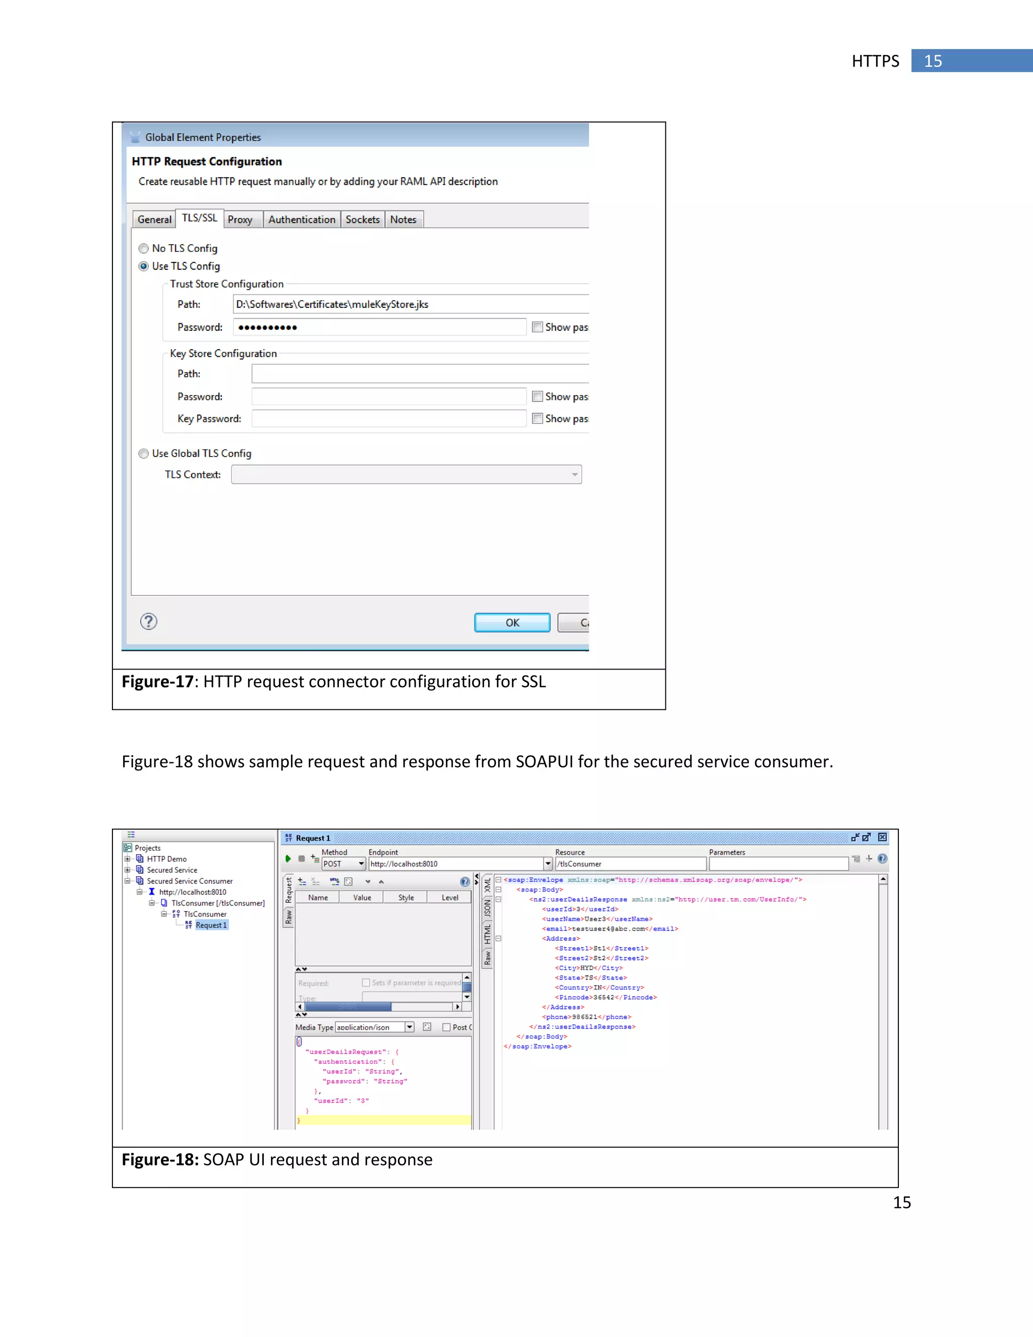The width and height of the screenshot is (1033, 1337).
Task: Click parameter details scrollbar down arrow
Action: pos(467,997)
